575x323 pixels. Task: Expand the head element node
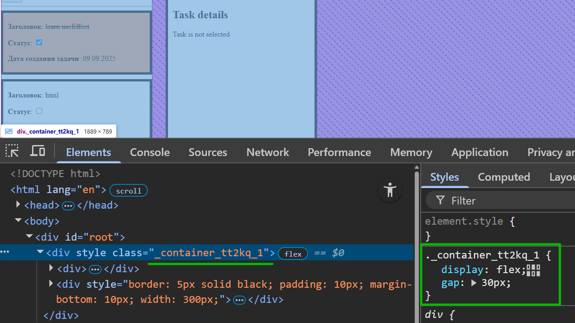pos(18,205)
